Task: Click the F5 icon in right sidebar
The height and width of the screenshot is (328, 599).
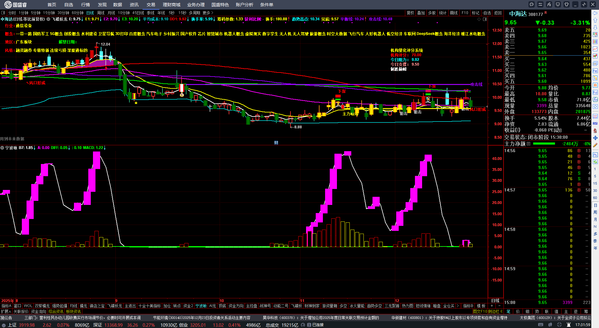Action: pos(595,155)
